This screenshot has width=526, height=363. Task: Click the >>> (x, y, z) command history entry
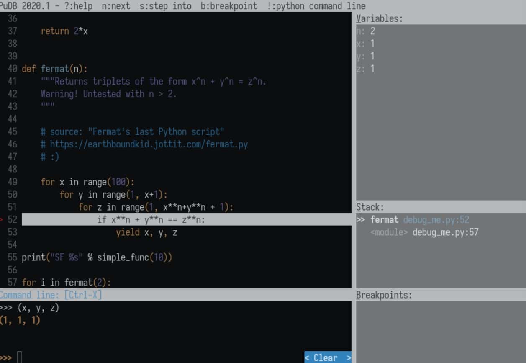tap(30, 308)
